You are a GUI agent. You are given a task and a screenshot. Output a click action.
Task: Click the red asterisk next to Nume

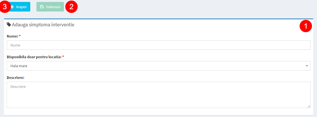coord(20,36)
